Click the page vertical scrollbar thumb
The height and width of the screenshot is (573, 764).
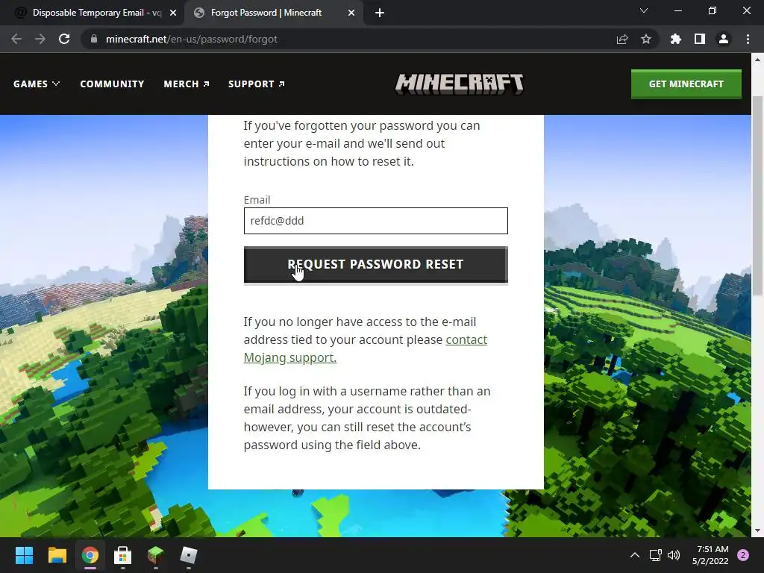pyautogui.click(x=757, y=195)
